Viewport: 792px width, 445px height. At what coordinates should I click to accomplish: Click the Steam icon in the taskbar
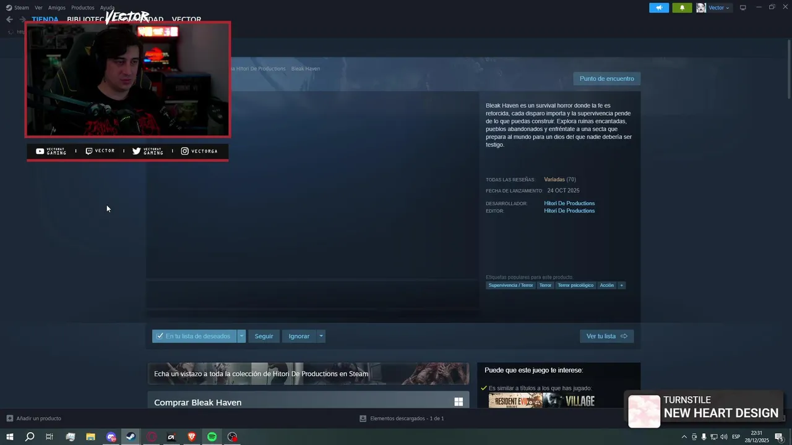pyautogui.click(x=131, y=437)
